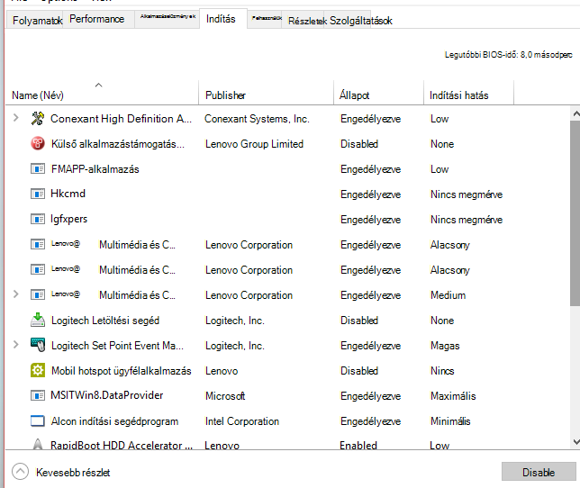Screen dimensions: 580x488
Task: Click the Intel Corporation publisher cell
Action: (x=242, y=421)
